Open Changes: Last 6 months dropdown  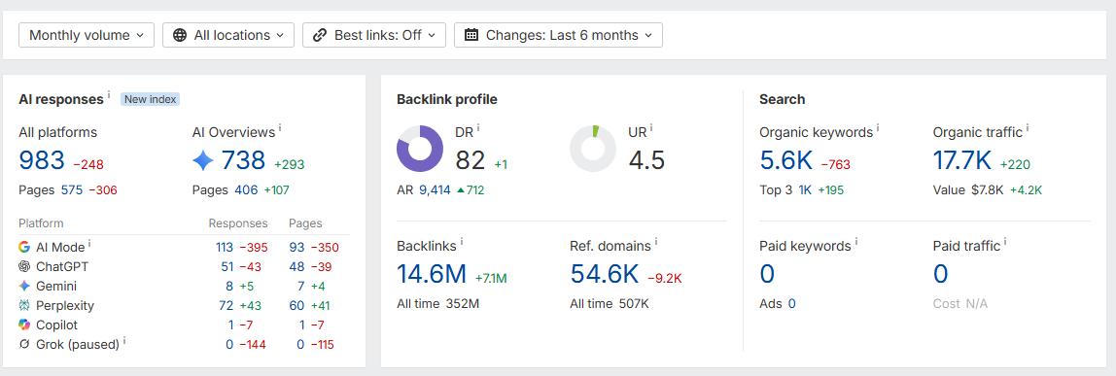[558, 35]
